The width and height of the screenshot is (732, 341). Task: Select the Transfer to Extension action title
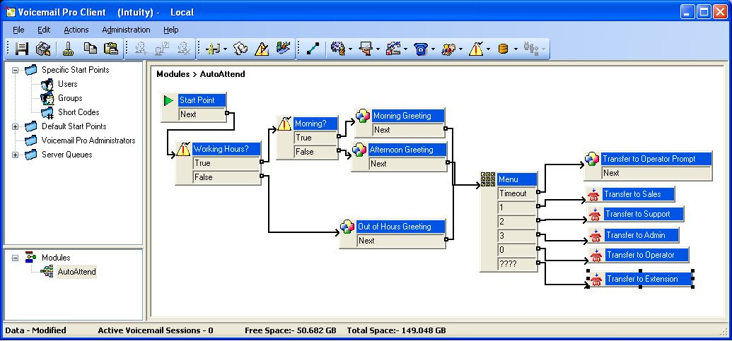[648, 279]
